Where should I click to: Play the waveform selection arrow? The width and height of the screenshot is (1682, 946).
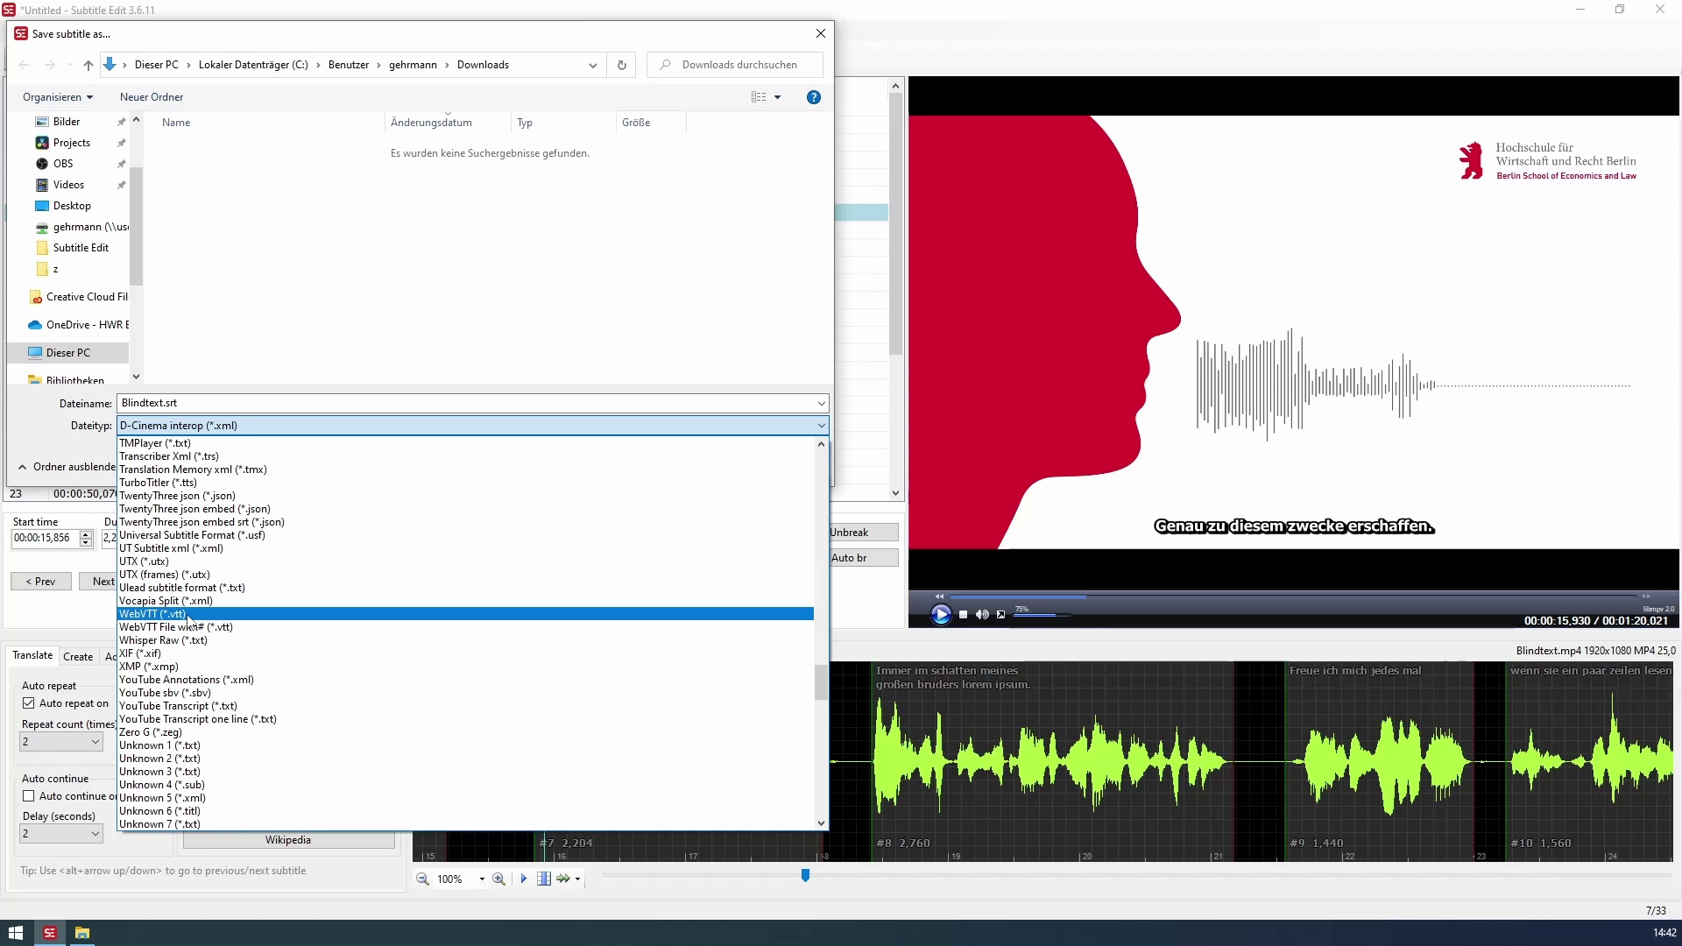click(x=524, y=879)
